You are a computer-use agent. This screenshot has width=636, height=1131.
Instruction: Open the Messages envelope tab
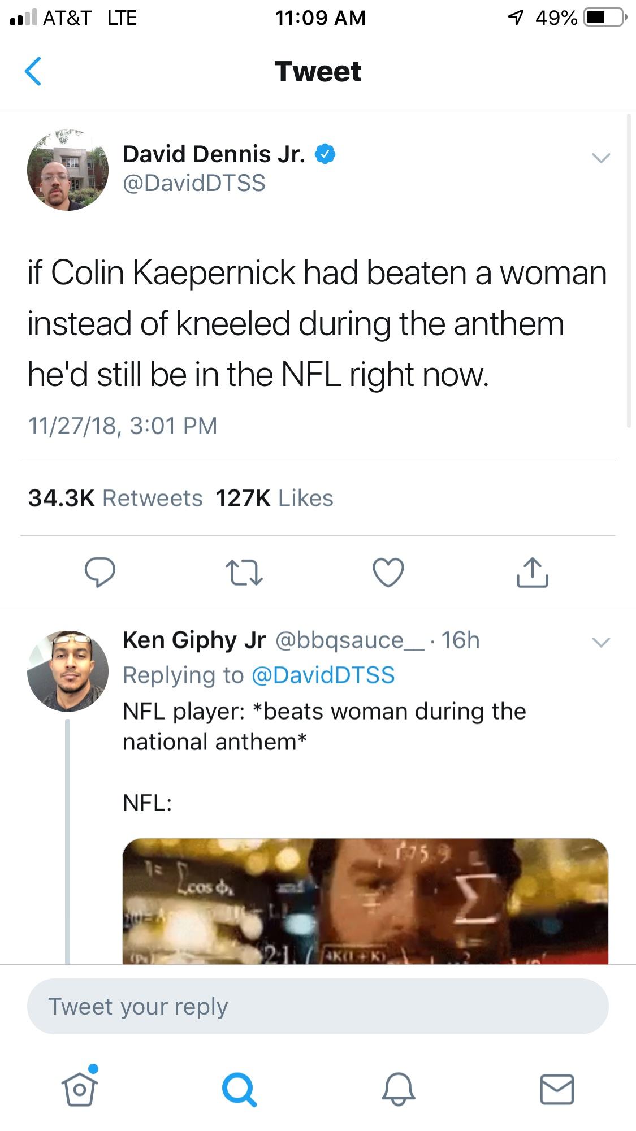pos(557,1089)
